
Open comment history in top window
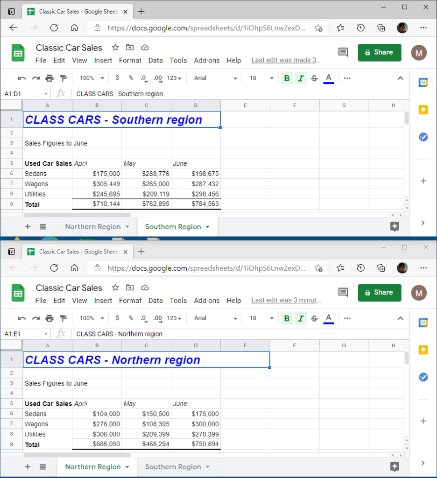[x=343, y=52]
